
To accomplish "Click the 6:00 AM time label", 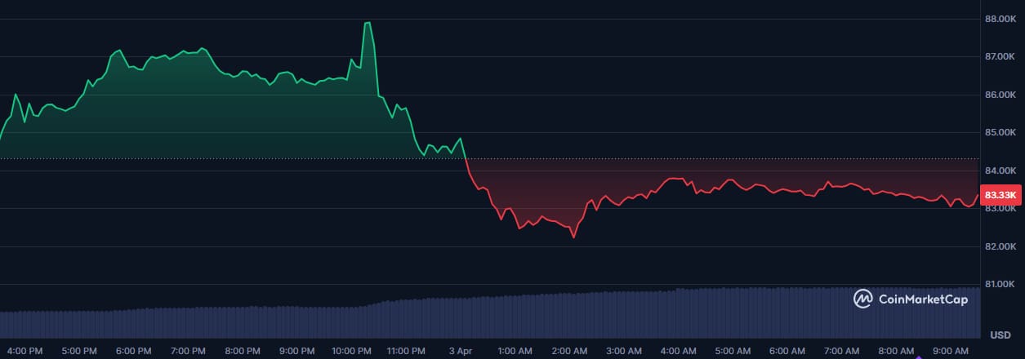I will pos(788,351).
